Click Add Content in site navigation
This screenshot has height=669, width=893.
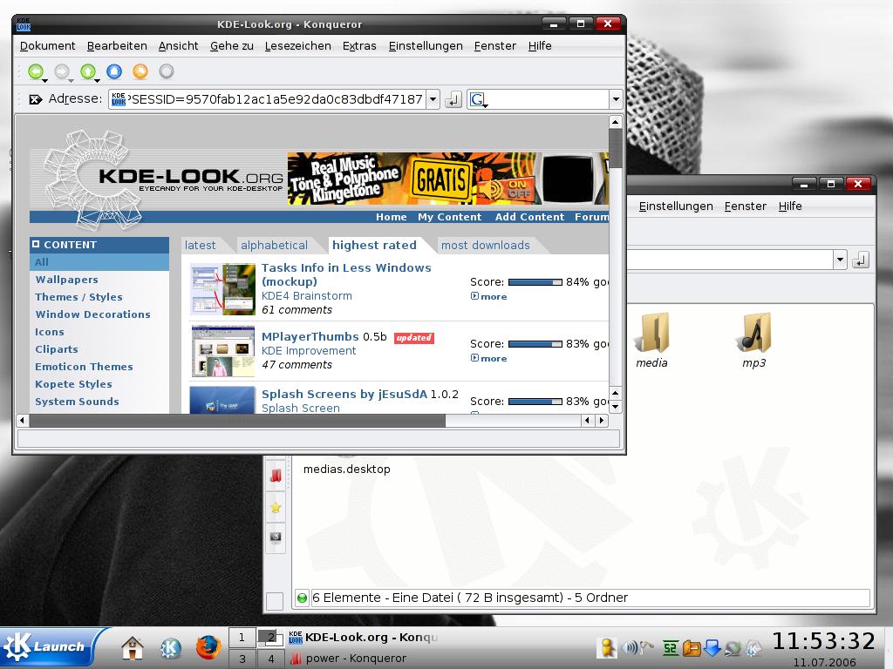(x=529, y=217)
